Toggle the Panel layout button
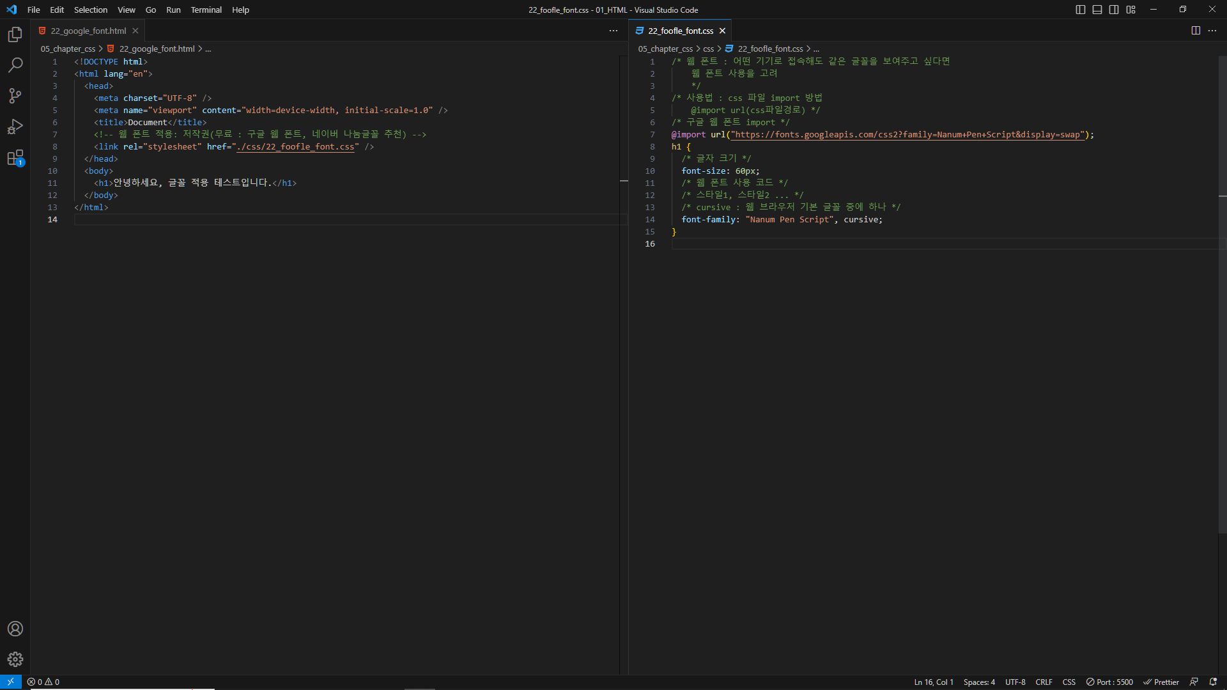Screen dimensions: 1227x690 1097,10
